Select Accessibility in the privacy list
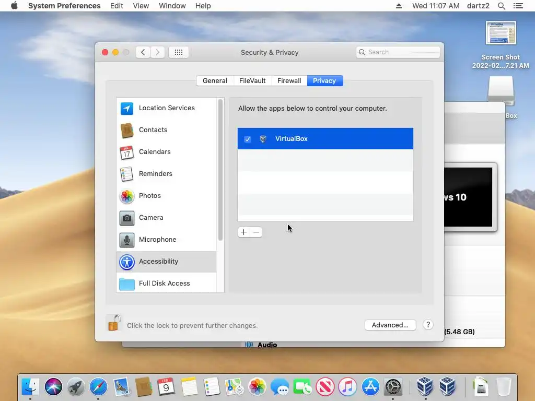This screenshot has height=401, width=535. click(x=167, y=262)
